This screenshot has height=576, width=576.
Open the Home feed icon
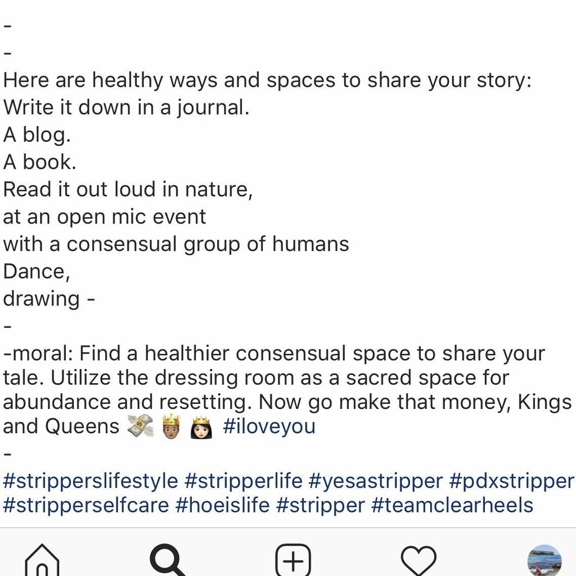point(42,561)
